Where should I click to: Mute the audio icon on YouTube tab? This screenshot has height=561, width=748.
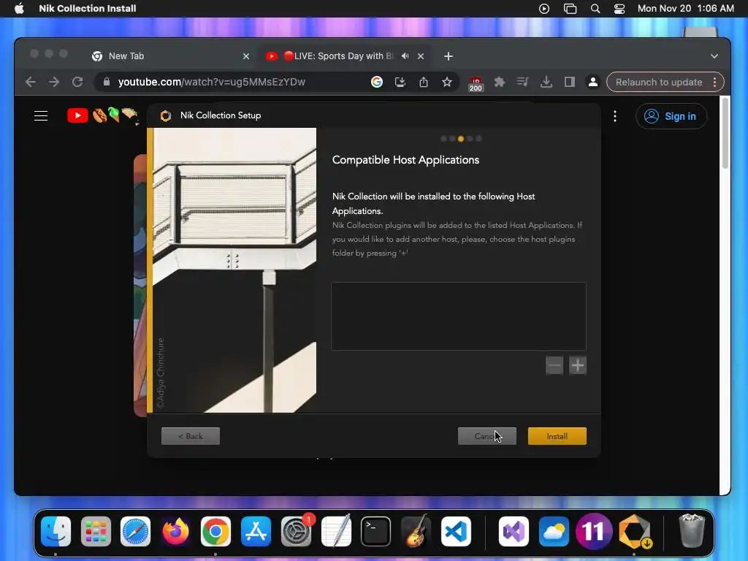click(405, 56)
